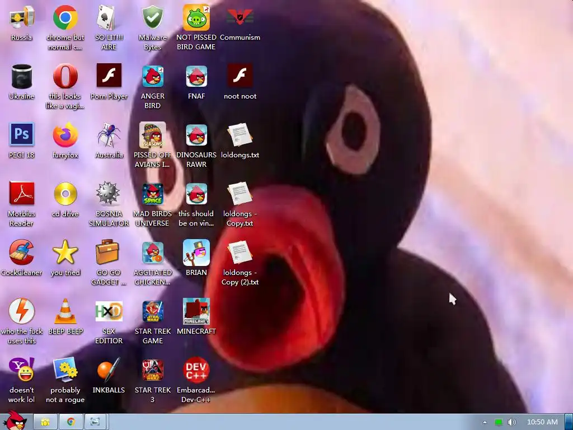Screen dimensions: 573x430
Task: Show hidden system tray icons arrow
Action: tap(485, 422)
